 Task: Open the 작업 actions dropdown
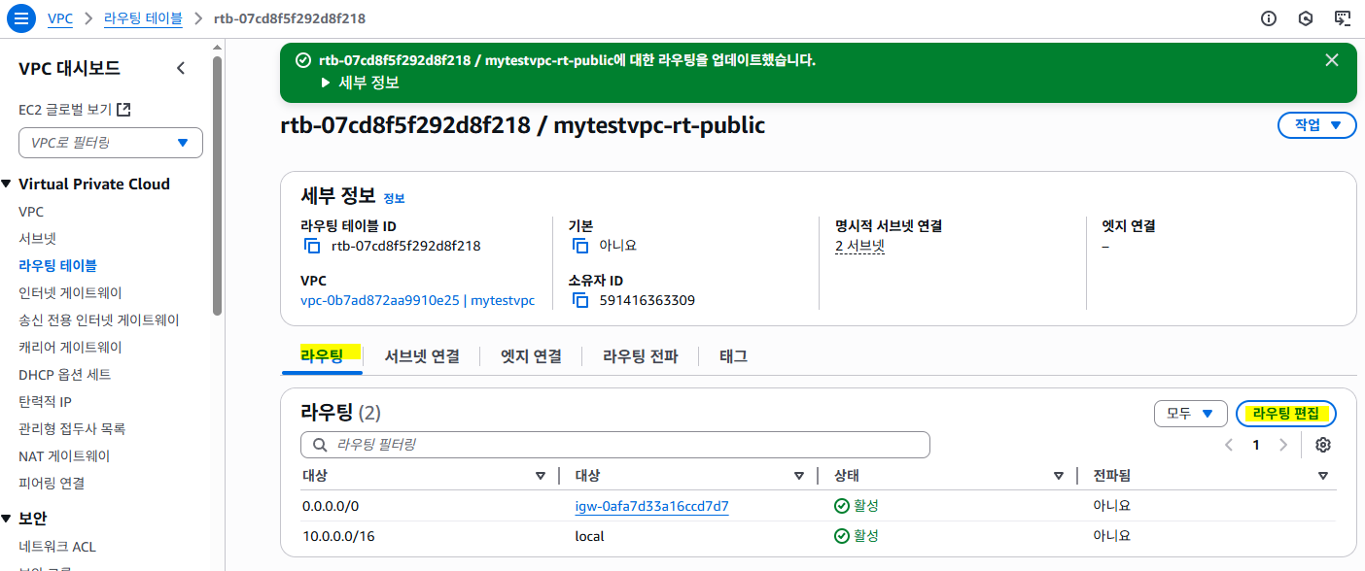(x=1316, y=125)
